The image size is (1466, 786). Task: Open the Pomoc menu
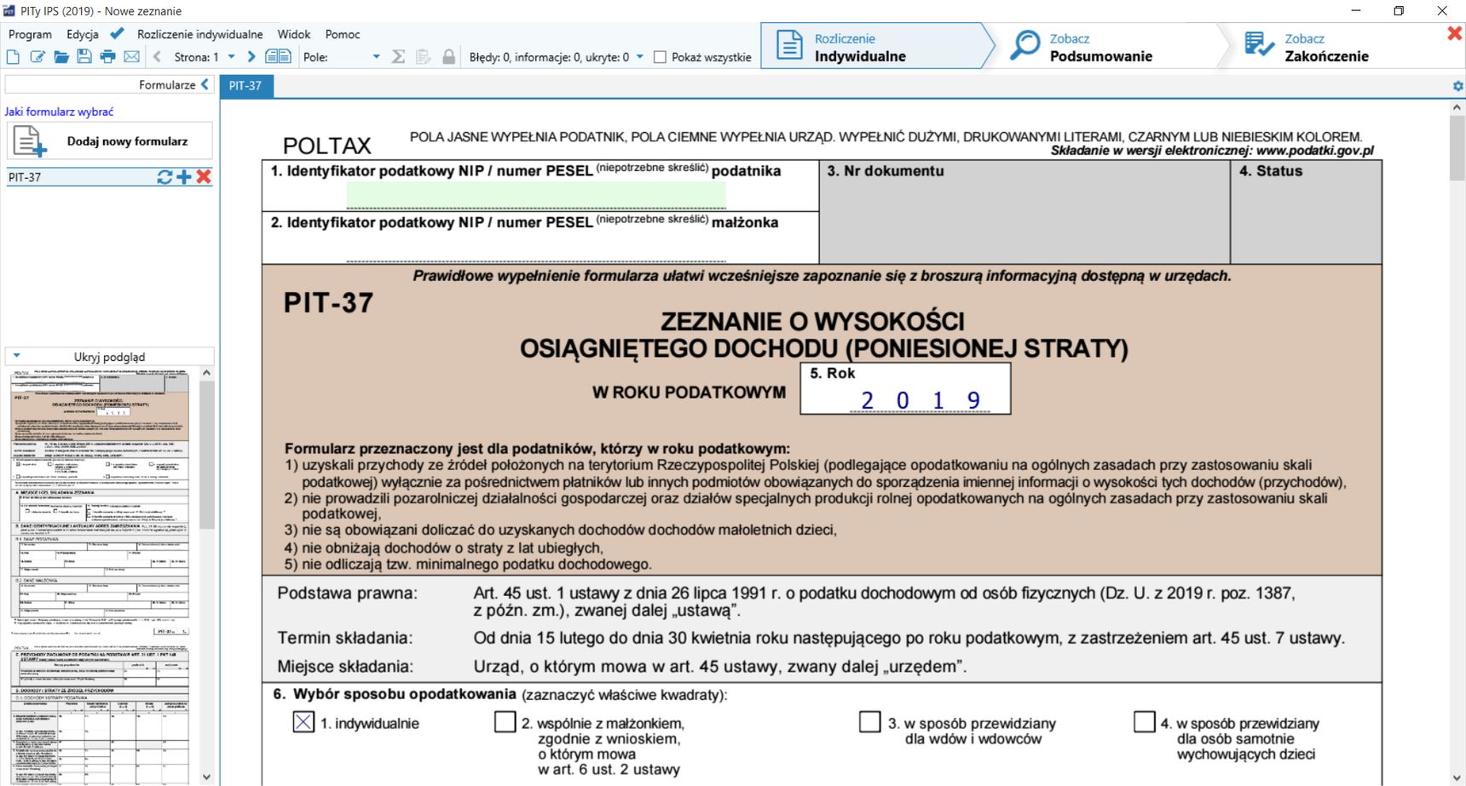pyautogui.click(x=343, y=34)
